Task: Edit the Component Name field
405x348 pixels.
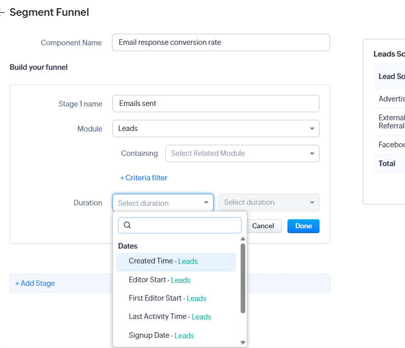Action: tap(221, 42)
